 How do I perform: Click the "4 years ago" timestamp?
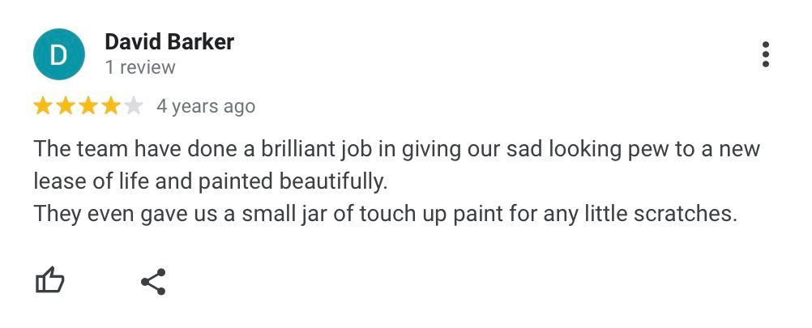coord(206,106)
